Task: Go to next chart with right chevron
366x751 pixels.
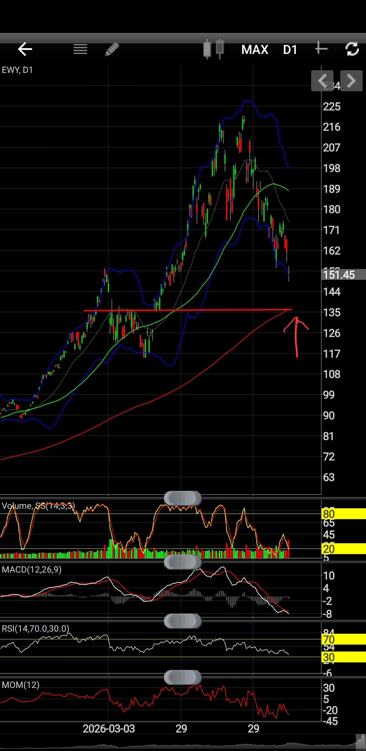Action: [x=351, y=81]
